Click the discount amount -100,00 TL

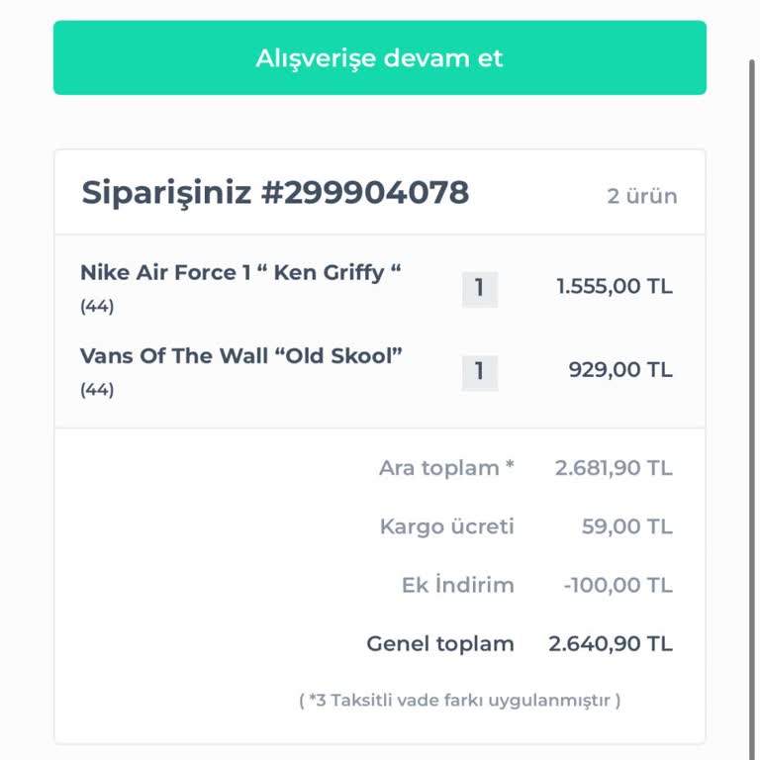tap(617, 585)
